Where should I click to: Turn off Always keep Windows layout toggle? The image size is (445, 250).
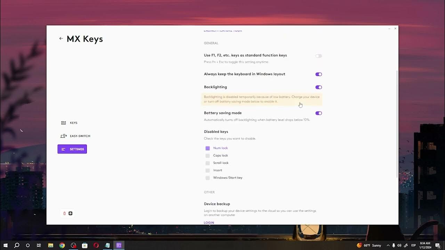(318, 74)
